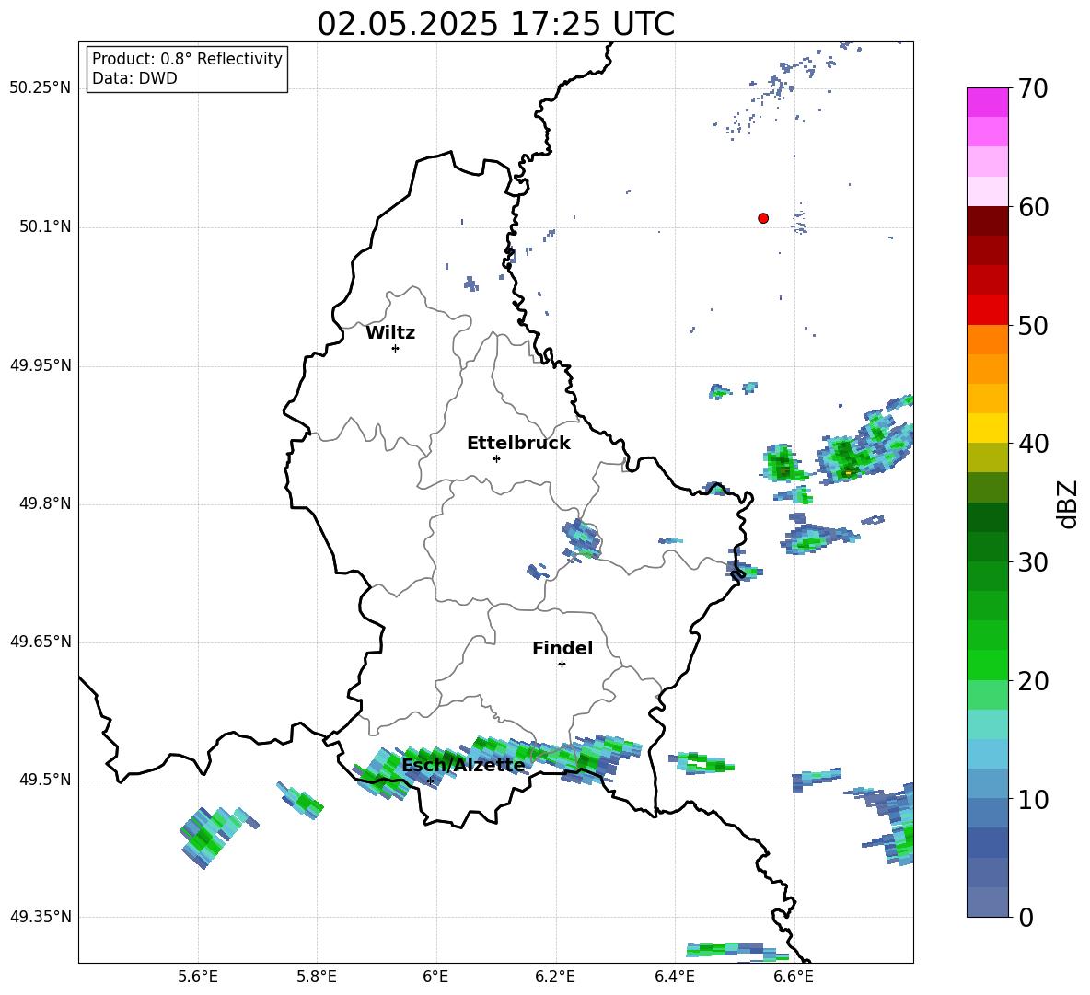Click the colorbar label 70
Image resolution: width=1090 pixels, height=995 pixels.
point(1033,89)
